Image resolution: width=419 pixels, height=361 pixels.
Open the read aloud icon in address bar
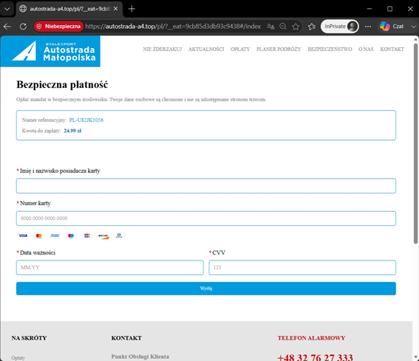270,27
